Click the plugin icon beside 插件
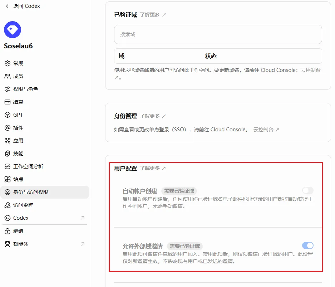Image resolution: width=335 pixels, height=287 pixels. pyautogui.click(x=8, y=128)
